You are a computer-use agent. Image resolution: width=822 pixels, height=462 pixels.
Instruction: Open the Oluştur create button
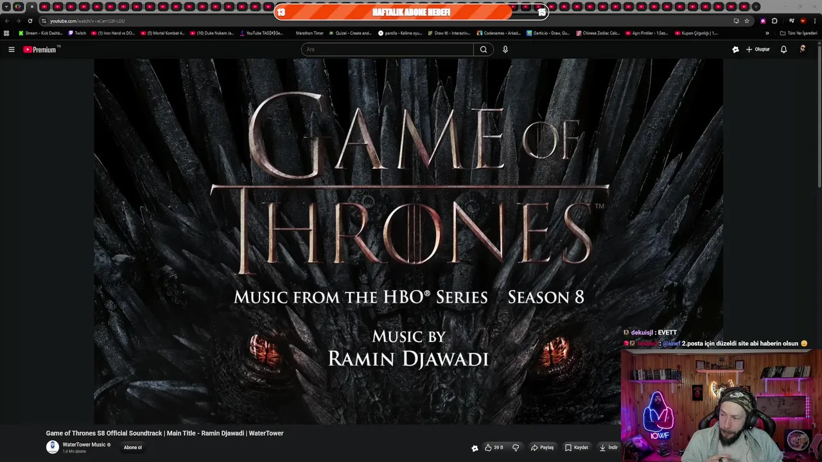click(x=758, y=49)
